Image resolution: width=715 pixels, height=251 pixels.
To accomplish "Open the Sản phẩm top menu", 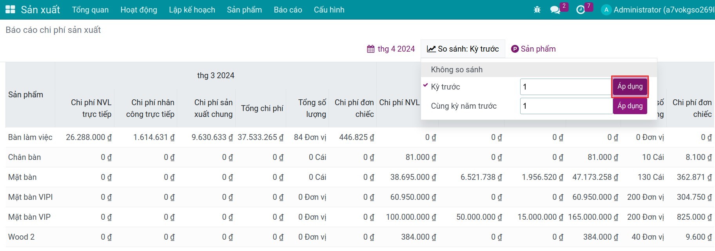I will [244, 10].
